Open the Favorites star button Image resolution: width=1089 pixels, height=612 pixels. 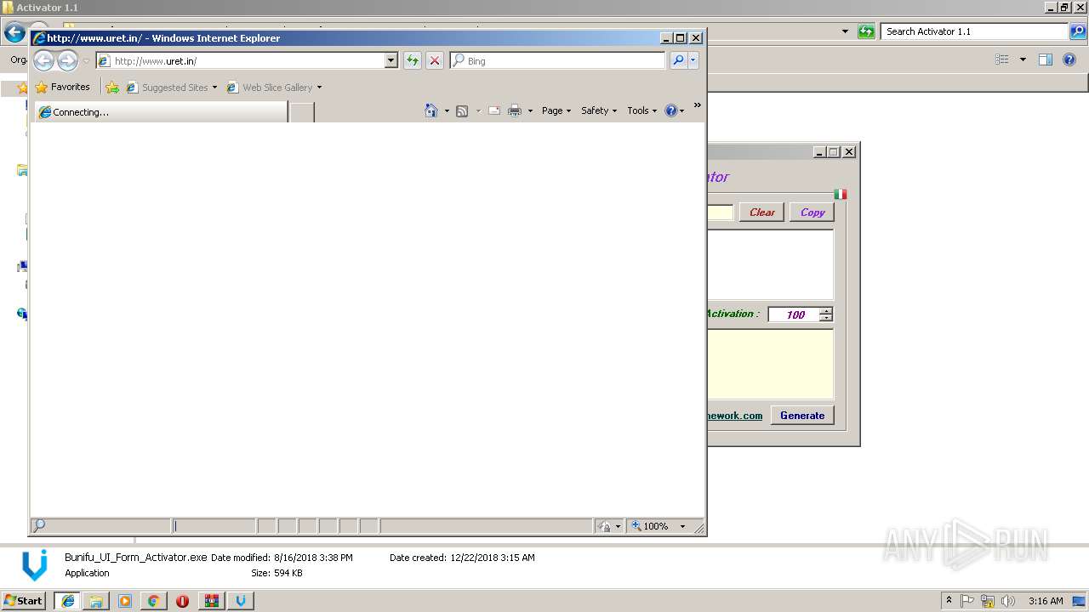point(62,87)
